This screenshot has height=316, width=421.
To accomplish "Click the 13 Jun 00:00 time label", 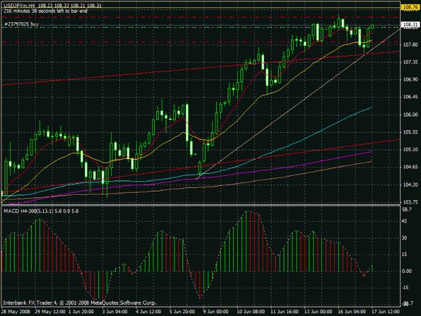I will point(318,312).
